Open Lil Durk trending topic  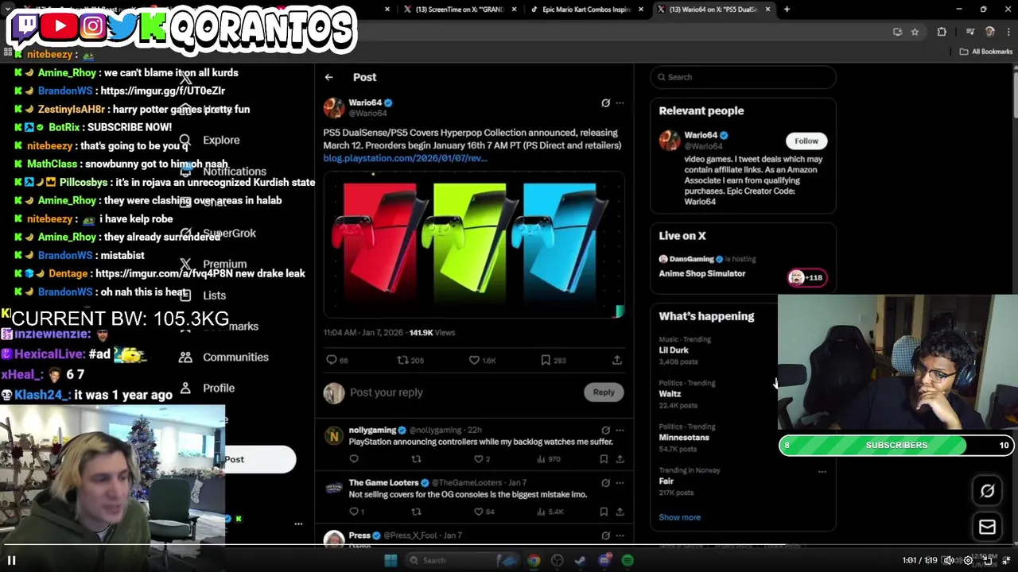click(674, 350)
